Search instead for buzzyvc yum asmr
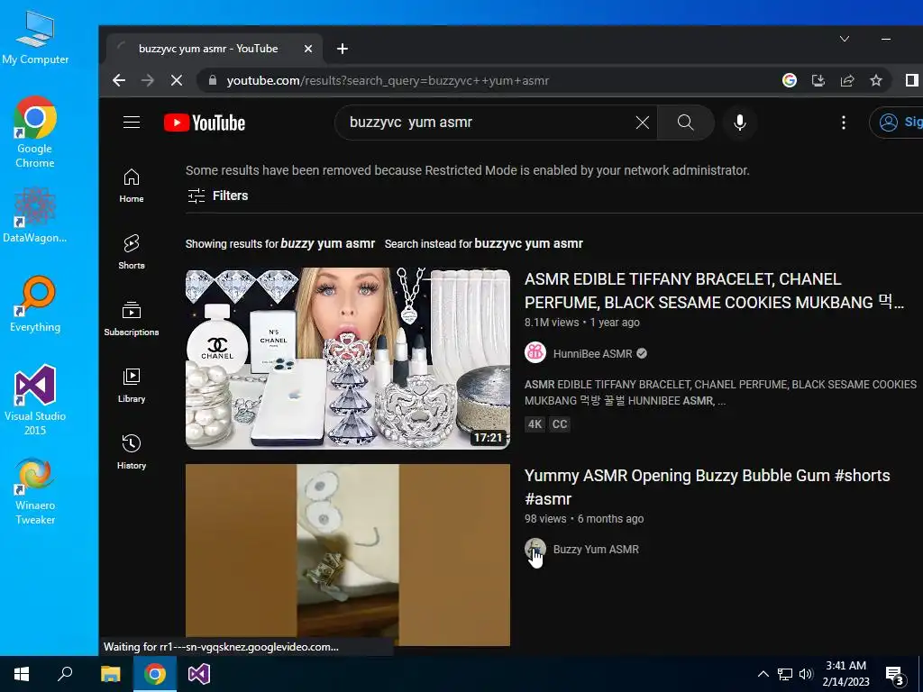923x692 pixels. click(528, 243)
